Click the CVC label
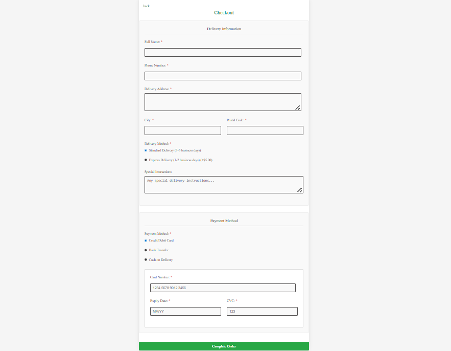 [231, 301]
